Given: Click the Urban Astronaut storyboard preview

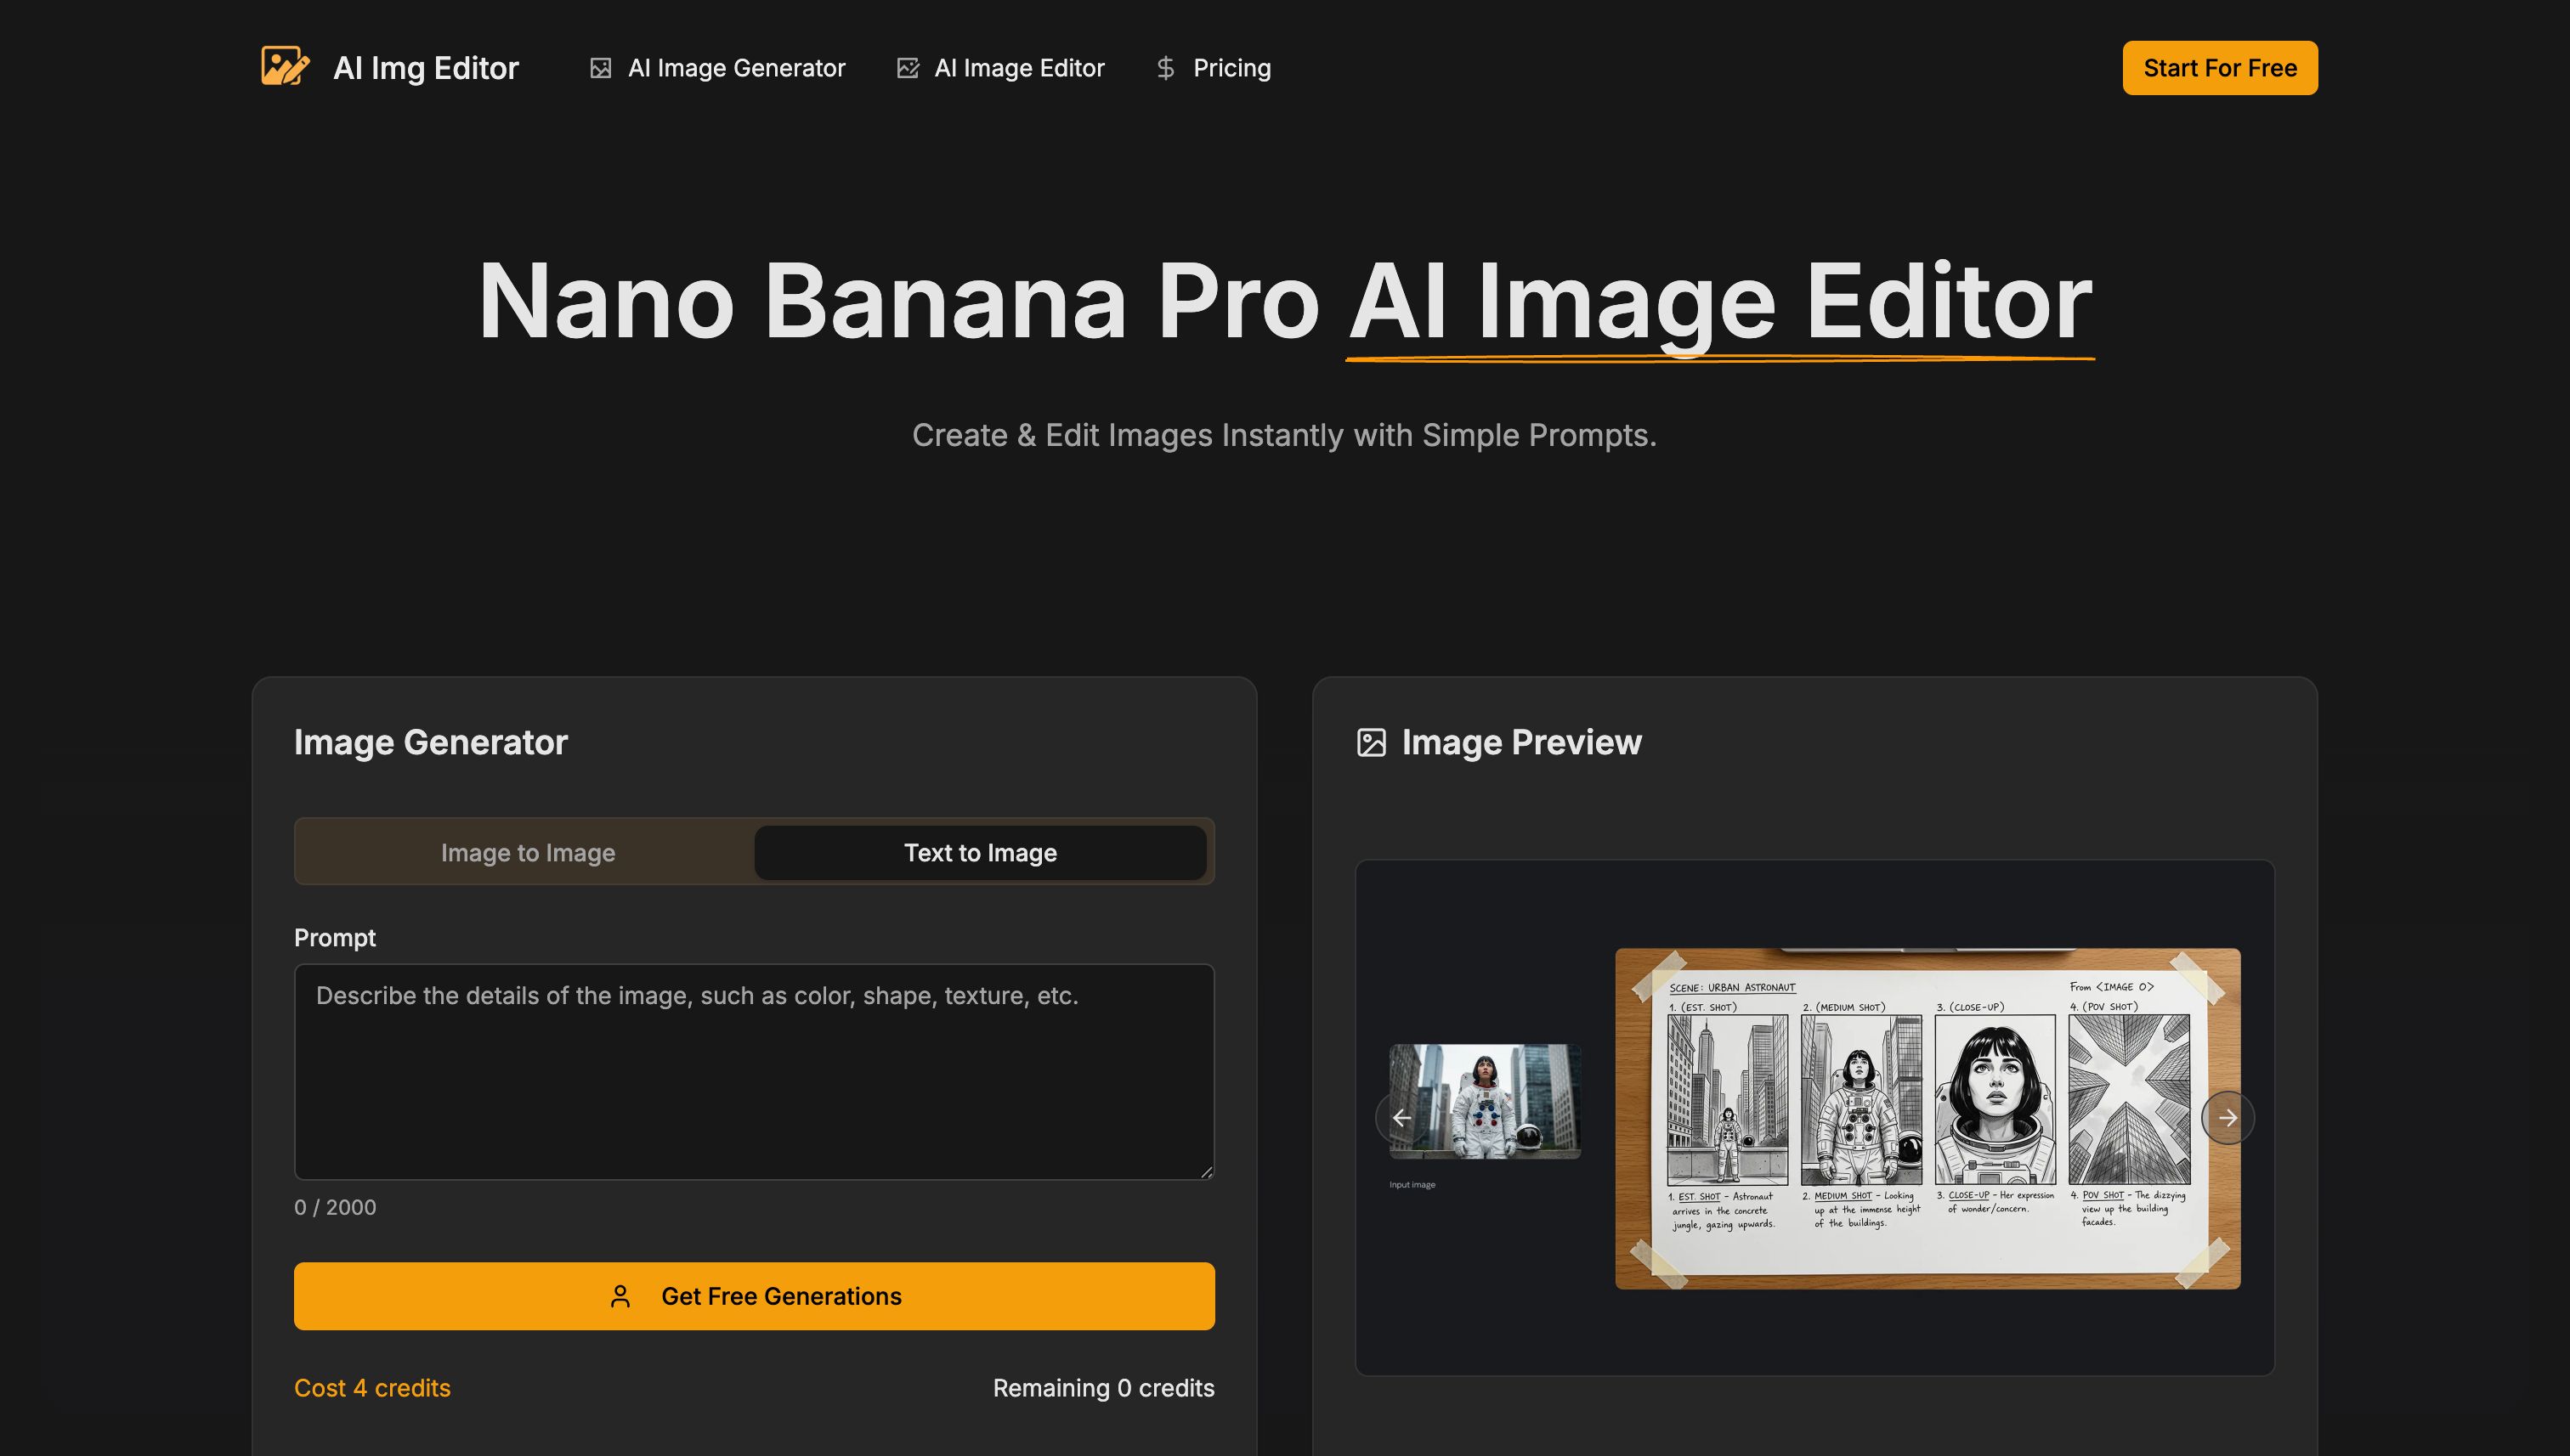Looking at the screenshot, I should pos(1926,1115).
